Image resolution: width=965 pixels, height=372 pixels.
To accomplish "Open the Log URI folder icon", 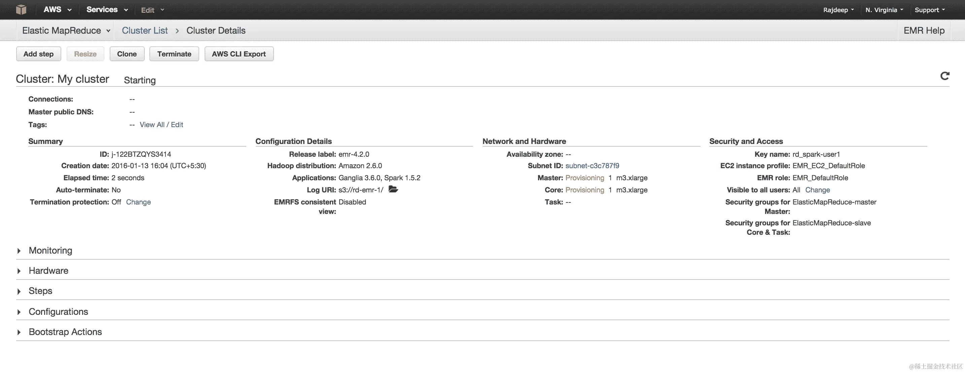I will point(393,189).
